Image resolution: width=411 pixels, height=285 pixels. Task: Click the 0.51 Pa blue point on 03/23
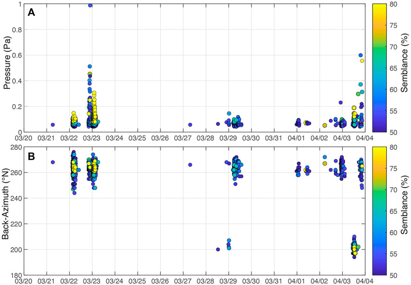pyautogui.click(x=90, y=66)
